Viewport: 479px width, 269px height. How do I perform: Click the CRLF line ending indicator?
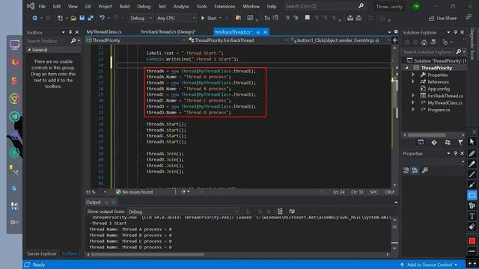[x=389, y=192]
